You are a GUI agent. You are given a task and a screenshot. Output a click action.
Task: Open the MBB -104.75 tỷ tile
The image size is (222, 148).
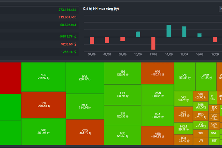[157, 135]
